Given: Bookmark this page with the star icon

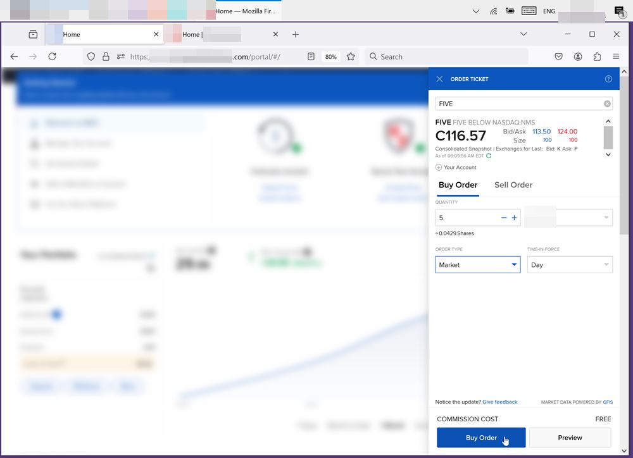Looking at the screenshot, I should coord(351,56).
